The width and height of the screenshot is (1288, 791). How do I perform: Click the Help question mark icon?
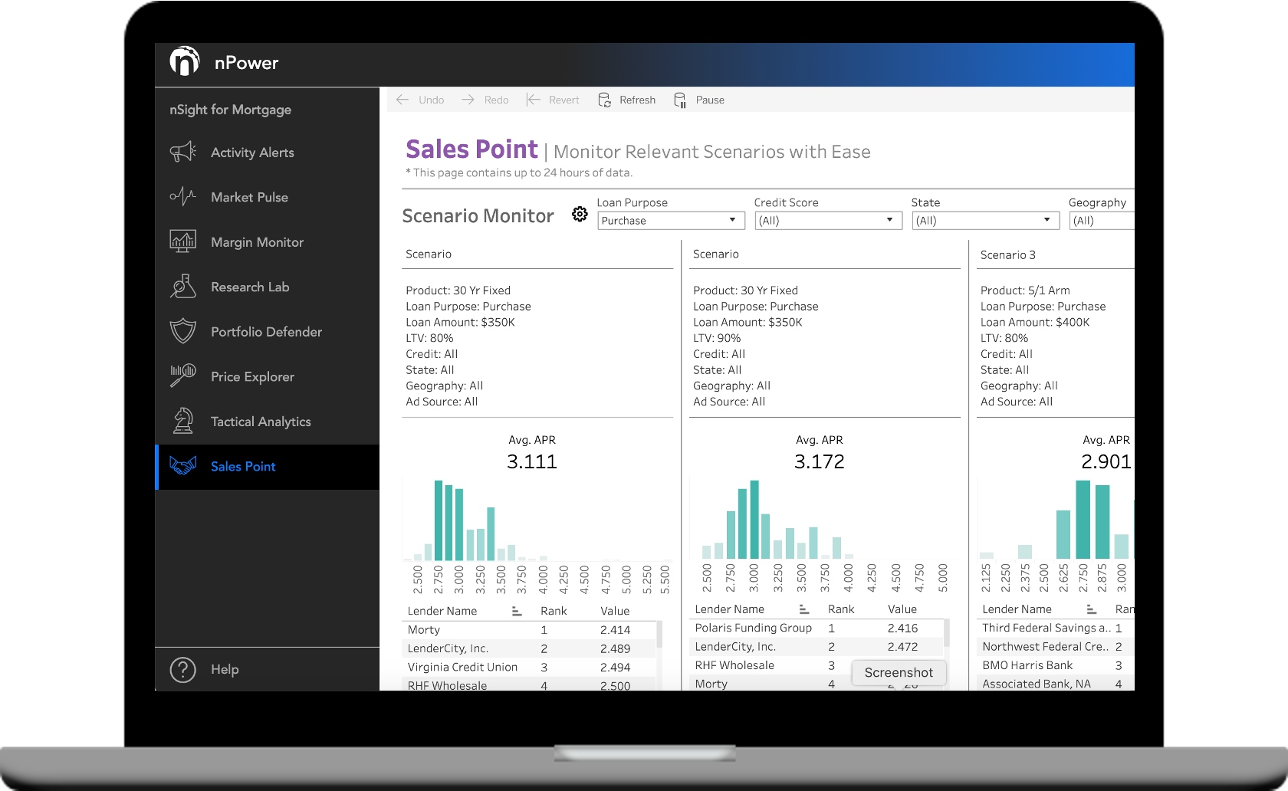pos(182,669)
